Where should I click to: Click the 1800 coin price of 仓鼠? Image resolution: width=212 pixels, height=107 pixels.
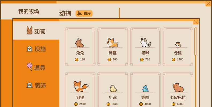coord(178,59)
